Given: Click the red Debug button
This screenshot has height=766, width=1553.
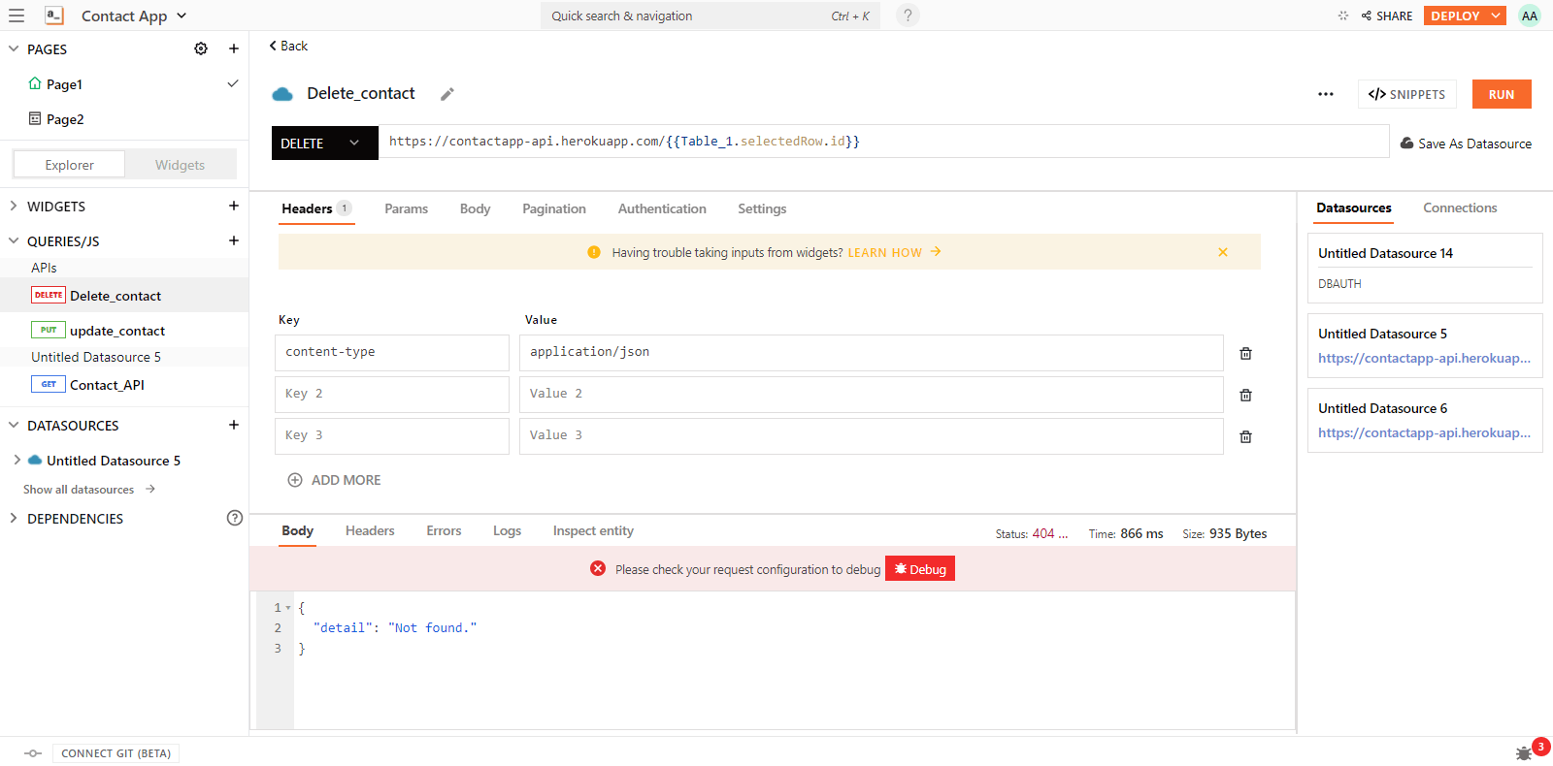Looking at the screenshot, I should (x=919, y=569).
